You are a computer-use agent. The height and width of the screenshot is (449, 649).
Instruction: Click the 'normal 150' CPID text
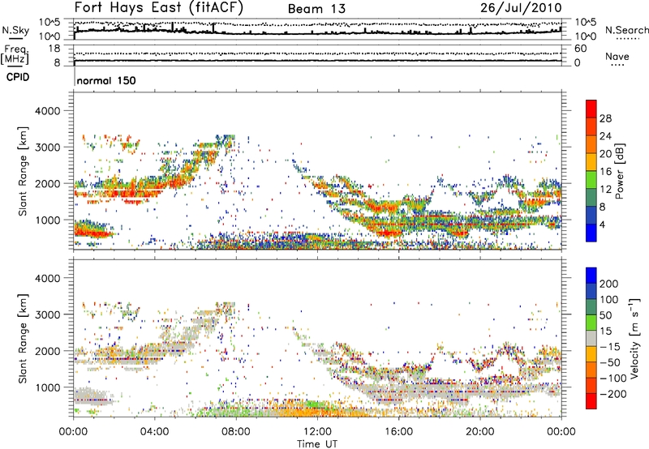click(106, 80)
